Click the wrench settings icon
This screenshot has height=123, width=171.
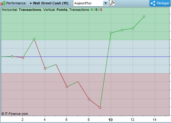[x=112, y=3]
